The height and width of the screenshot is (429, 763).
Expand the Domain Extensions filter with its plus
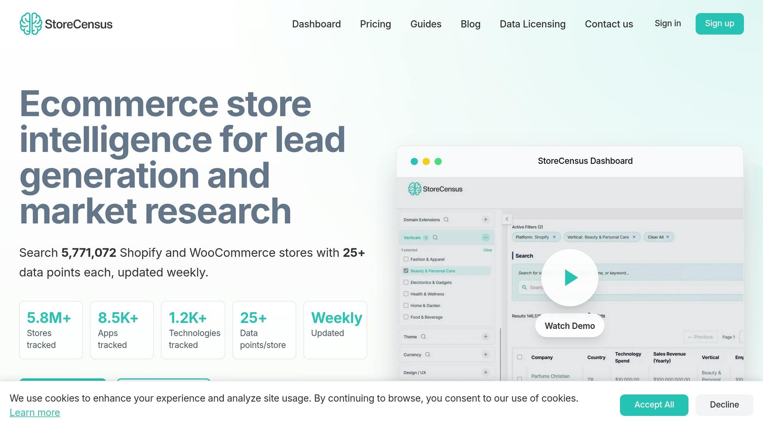(485, 220)
